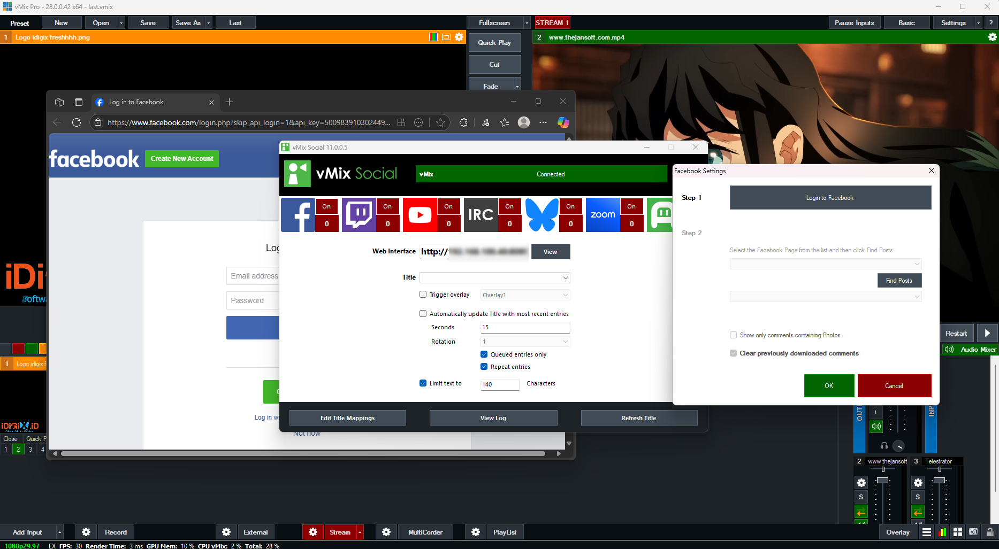This screenshot has height=549, width=999.
Task: Uncheck Repeat entries
Action: click(484, 367)
